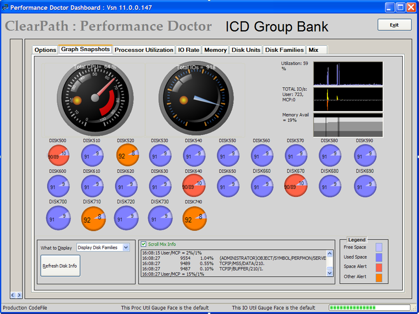Open the Memory tab
This screenshot has height=314, width=419.
click(215, 50)
